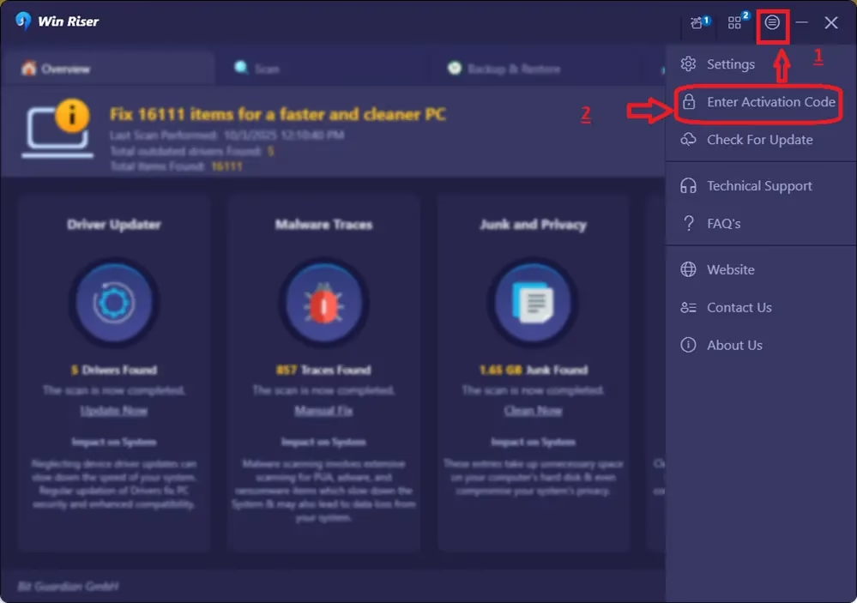Open the FAQ's menu entry
Screen dimensions: 857x603
click(x=723, y=224)
